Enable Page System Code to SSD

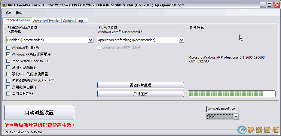click(8, 61)
